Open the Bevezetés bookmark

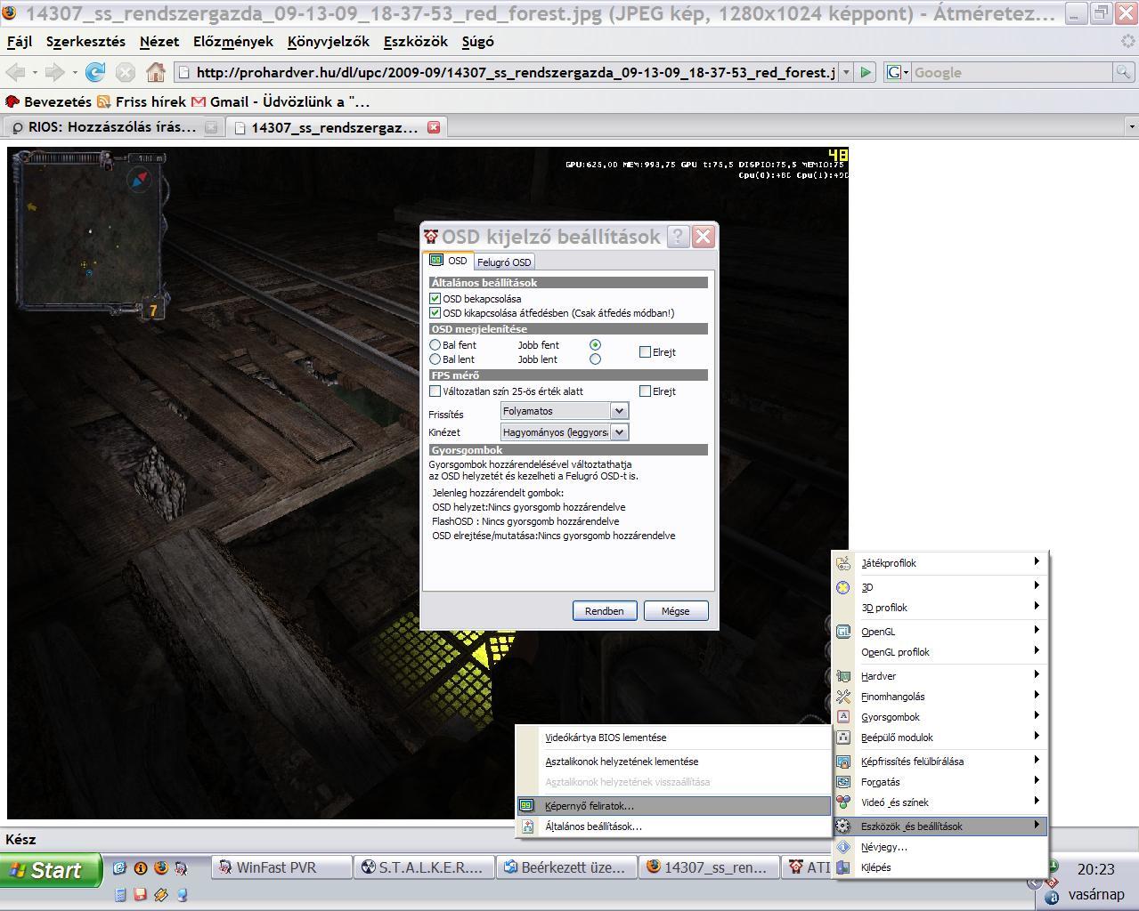pos(48,101)
